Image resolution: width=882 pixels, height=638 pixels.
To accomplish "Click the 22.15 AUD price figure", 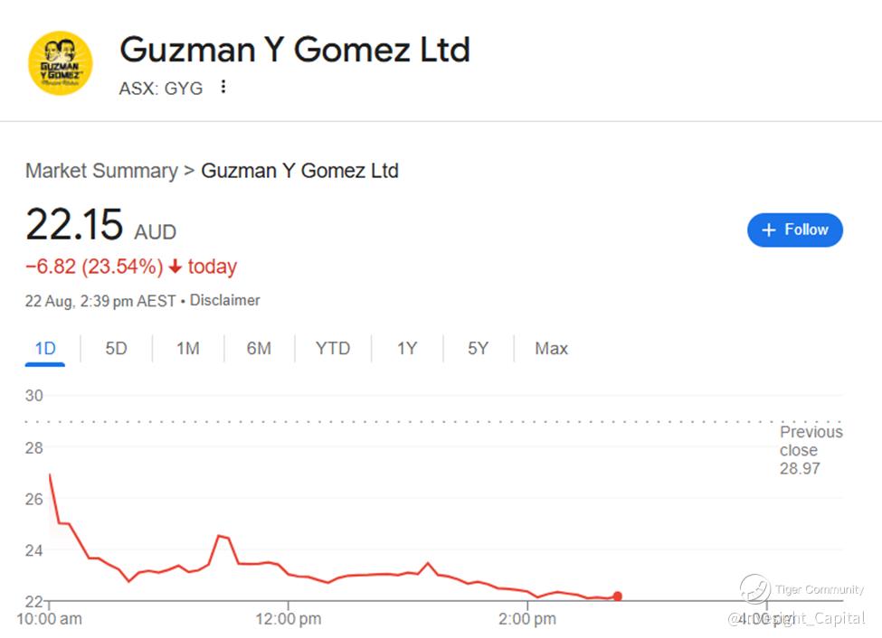I will click(x=74, y=224).
